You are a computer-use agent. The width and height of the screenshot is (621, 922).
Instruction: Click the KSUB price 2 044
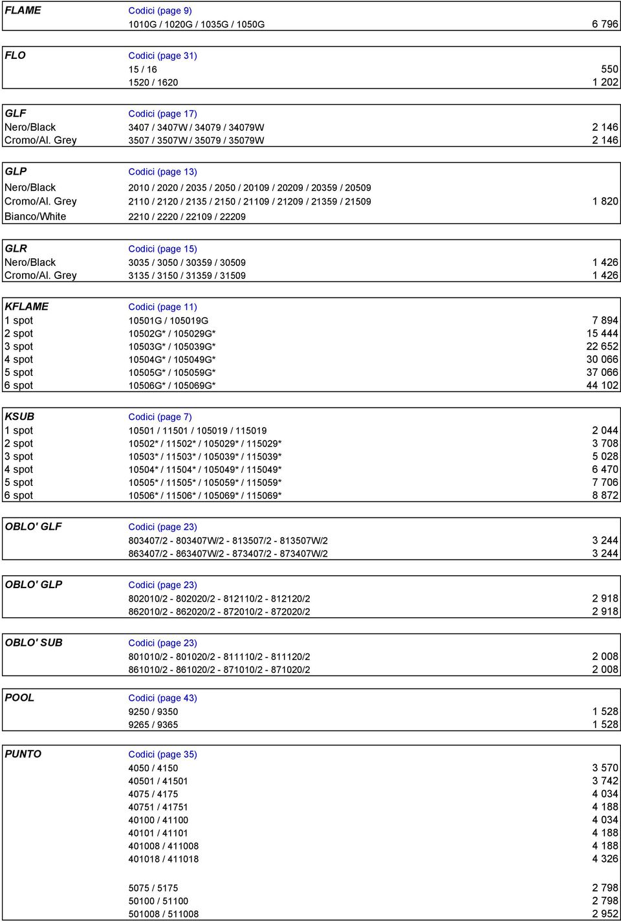[605, 431]
